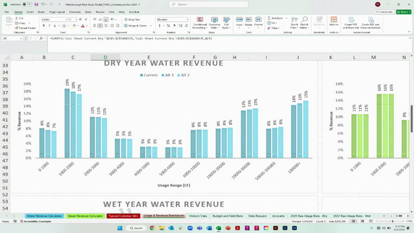Increase decimal places

click(180, 26)
